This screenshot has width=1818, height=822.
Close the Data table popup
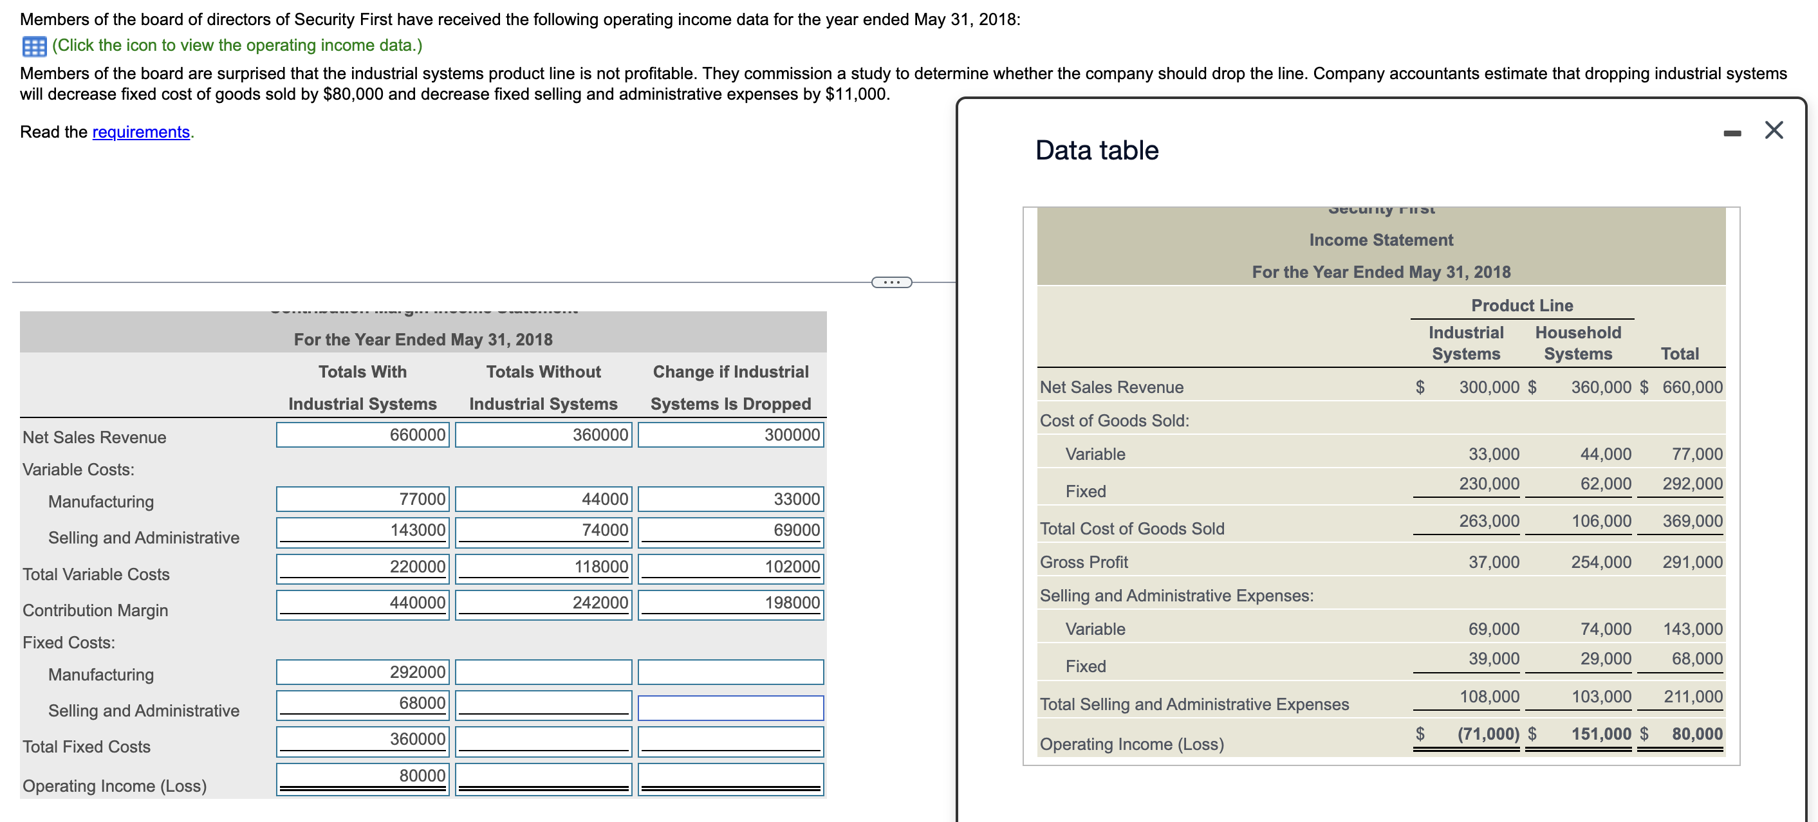[x=1774, y=130]
